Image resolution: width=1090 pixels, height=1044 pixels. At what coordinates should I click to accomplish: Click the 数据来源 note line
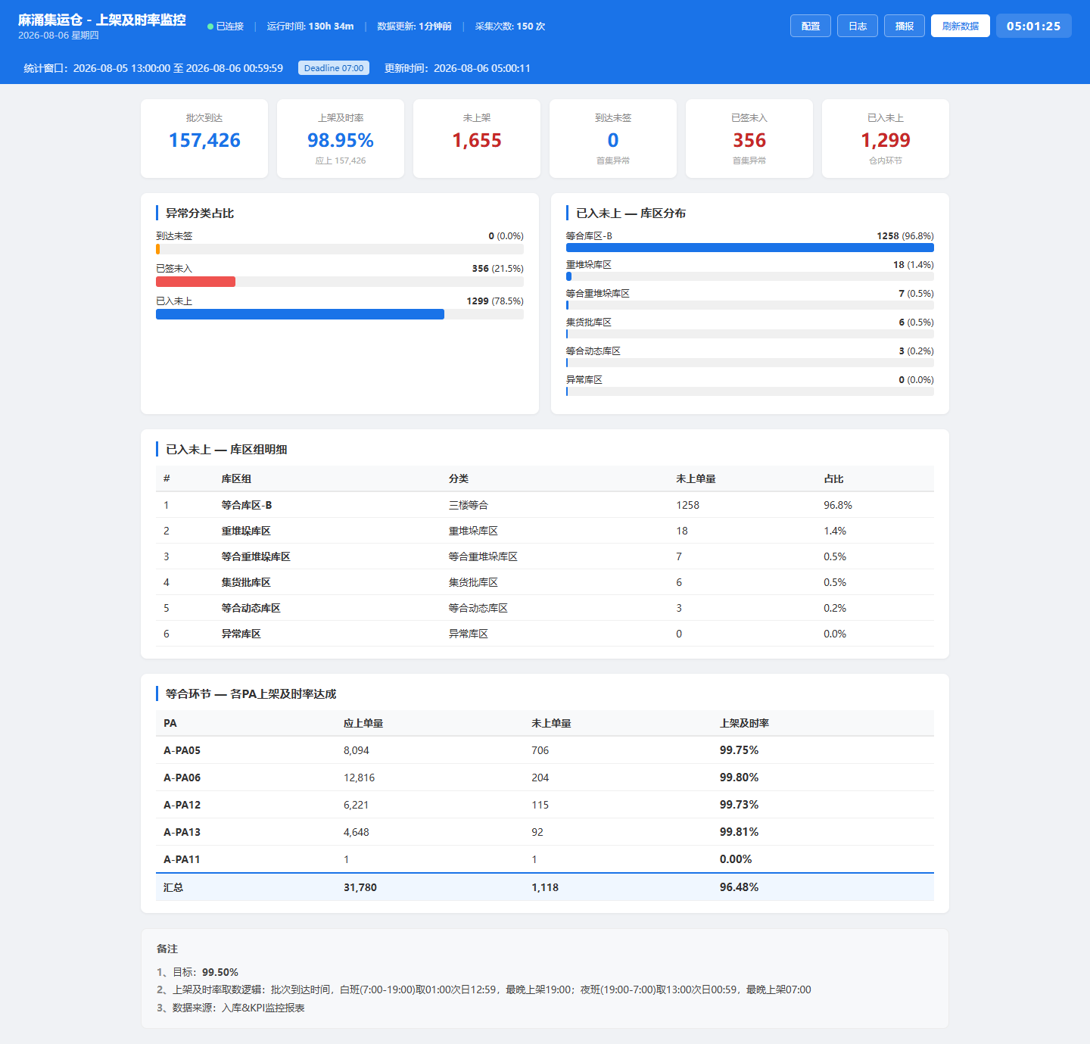coord(231,1008)
